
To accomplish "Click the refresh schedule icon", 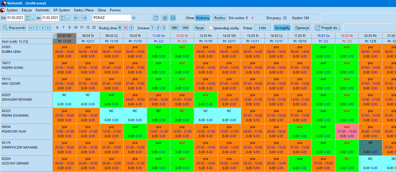I will click(156, 18).
